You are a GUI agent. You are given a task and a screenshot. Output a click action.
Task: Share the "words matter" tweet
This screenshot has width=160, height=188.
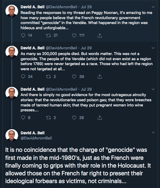[100, 76]
